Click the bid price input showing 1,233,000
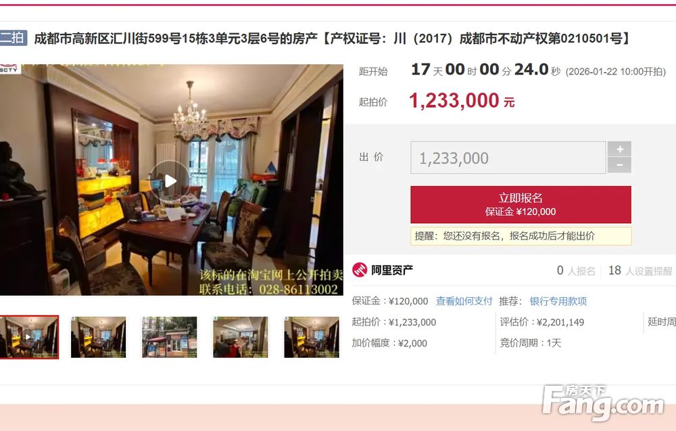The image size is (676, 431). pyautogui.click(x=508, y=158)
